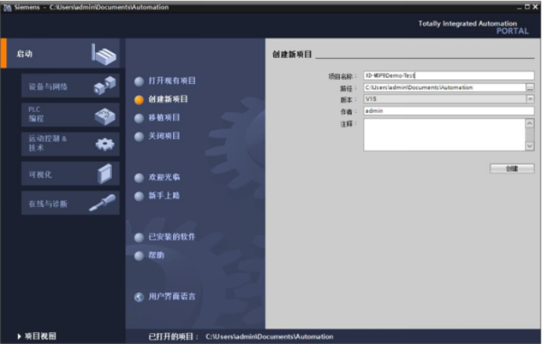Image resolution: width=542 pixels, height=344 pixels.
Task: Close the Siemens window
Action: coord(535,7)
